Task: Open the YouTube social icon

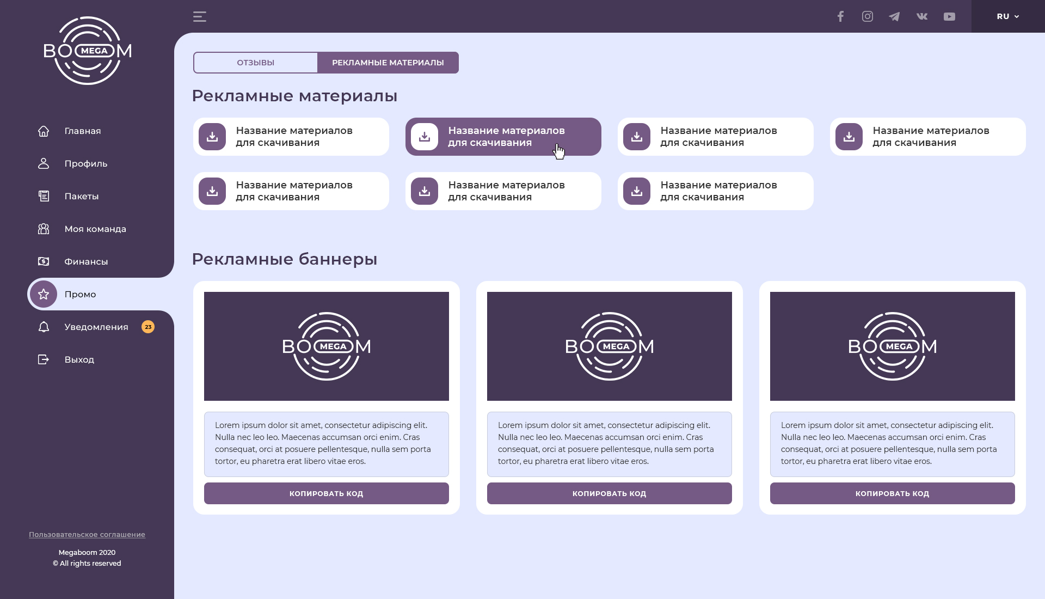Action: 949,17
